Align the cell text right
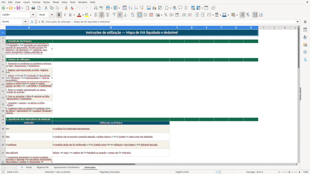The image size is (310, 174). click(107, 15)
